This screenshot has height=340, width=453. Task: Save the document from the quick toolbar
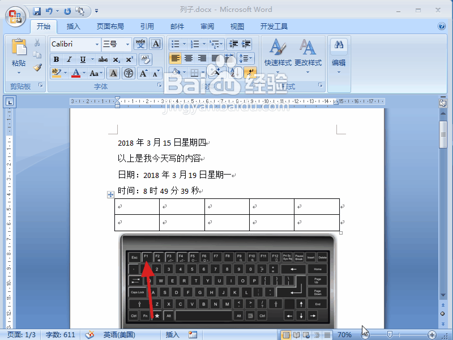[x=37, y=11]
